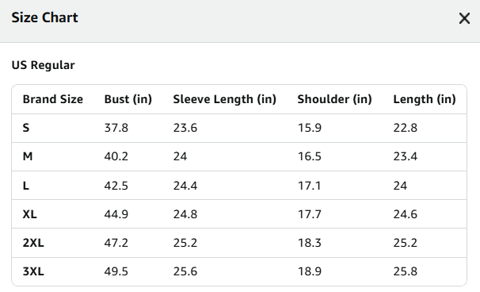Click the Brand Size column header
Viewport: 480px width, 292px height.
(52, 99)
